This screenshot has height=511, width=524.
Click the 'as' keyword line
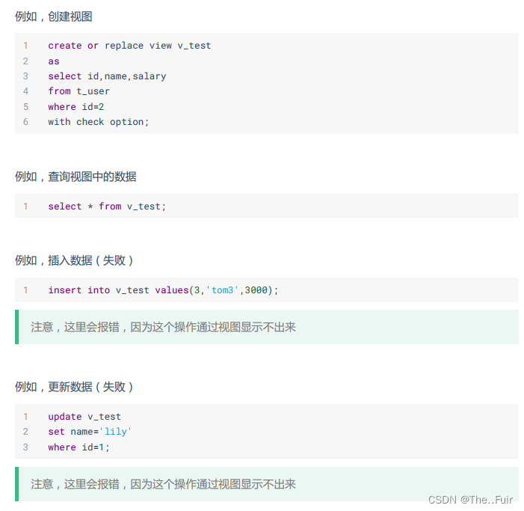54,61
